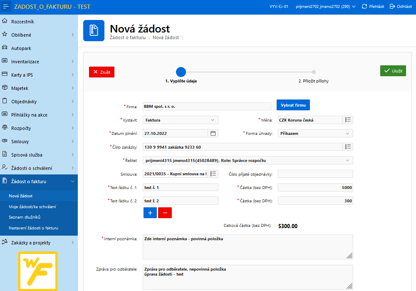The width and height of the screenshot is (416, 291).
Task: Open list icon for Číslo zakázky
Action: coord(348,147)
